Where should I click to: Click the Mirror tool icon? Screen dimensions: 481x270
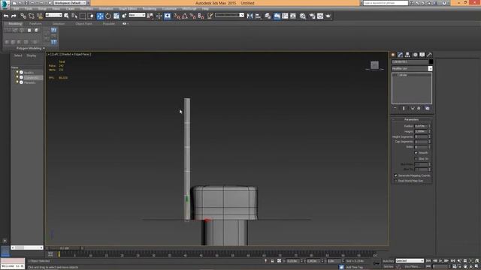point(250,16)
